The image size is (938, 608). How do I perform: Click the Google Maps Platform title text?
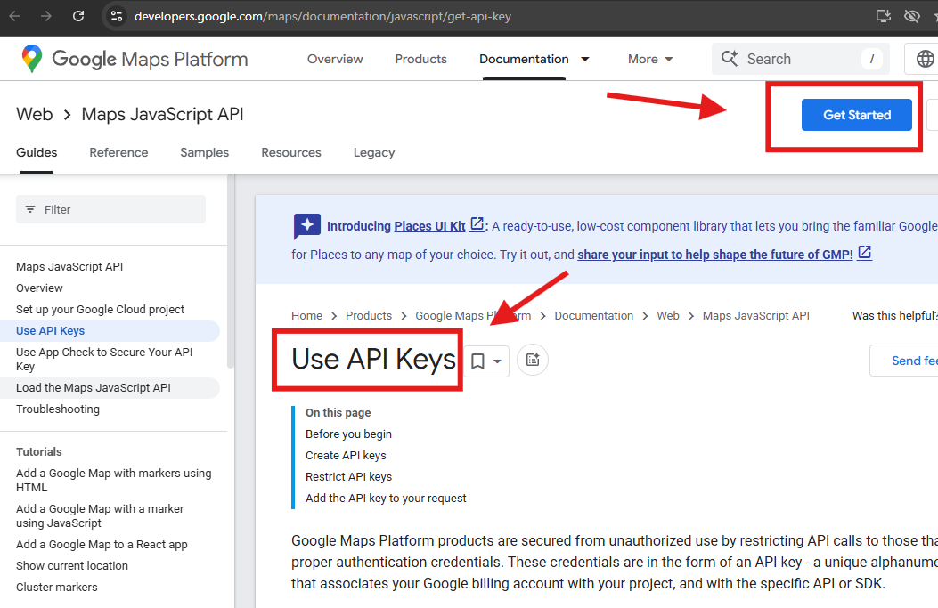point(150,59)
